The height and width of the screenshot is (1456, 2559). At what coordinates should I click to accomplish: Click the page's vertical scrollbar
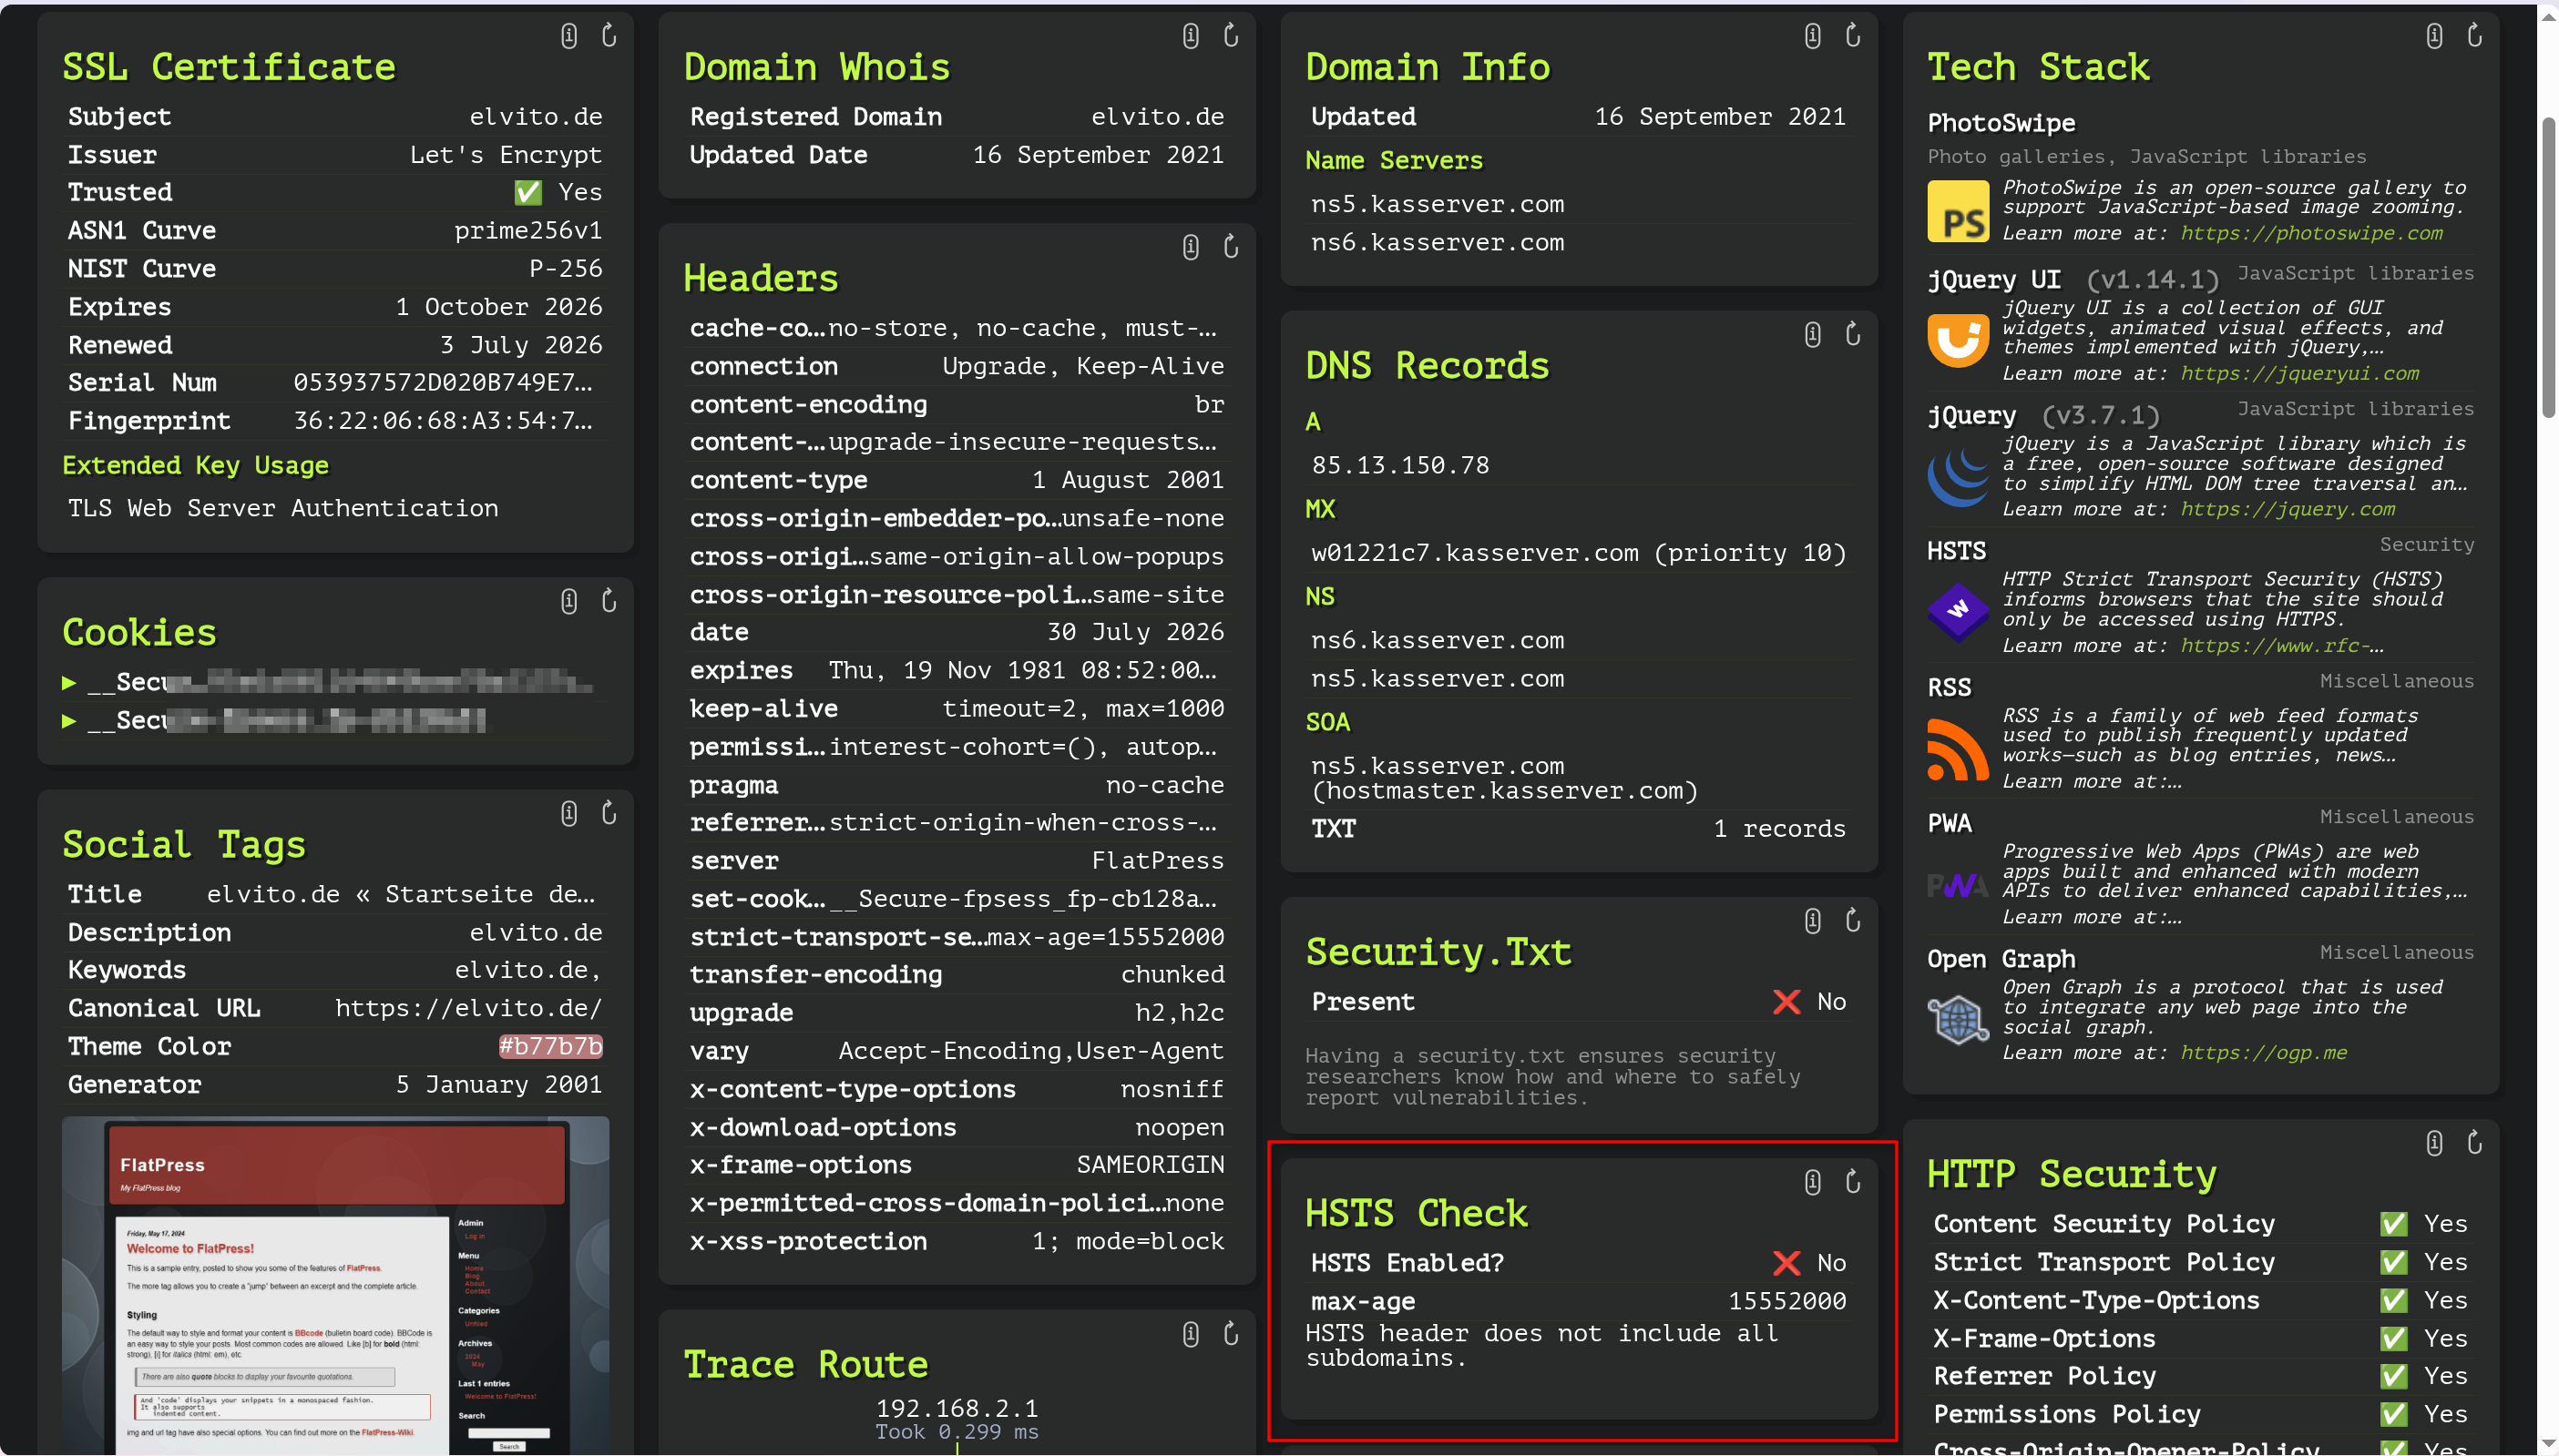(2548, 268)
